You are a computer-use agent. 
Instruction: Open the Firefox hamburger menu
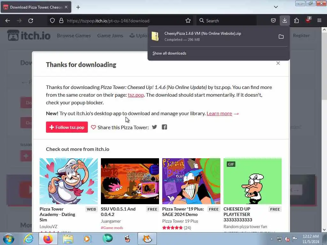(x=319, y=21)
